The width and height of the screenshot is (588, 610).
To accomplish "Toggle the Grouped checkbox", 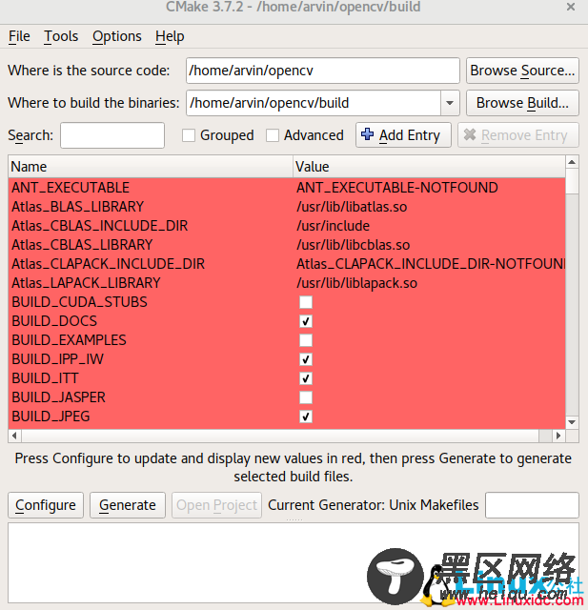I will click(189, 135).
